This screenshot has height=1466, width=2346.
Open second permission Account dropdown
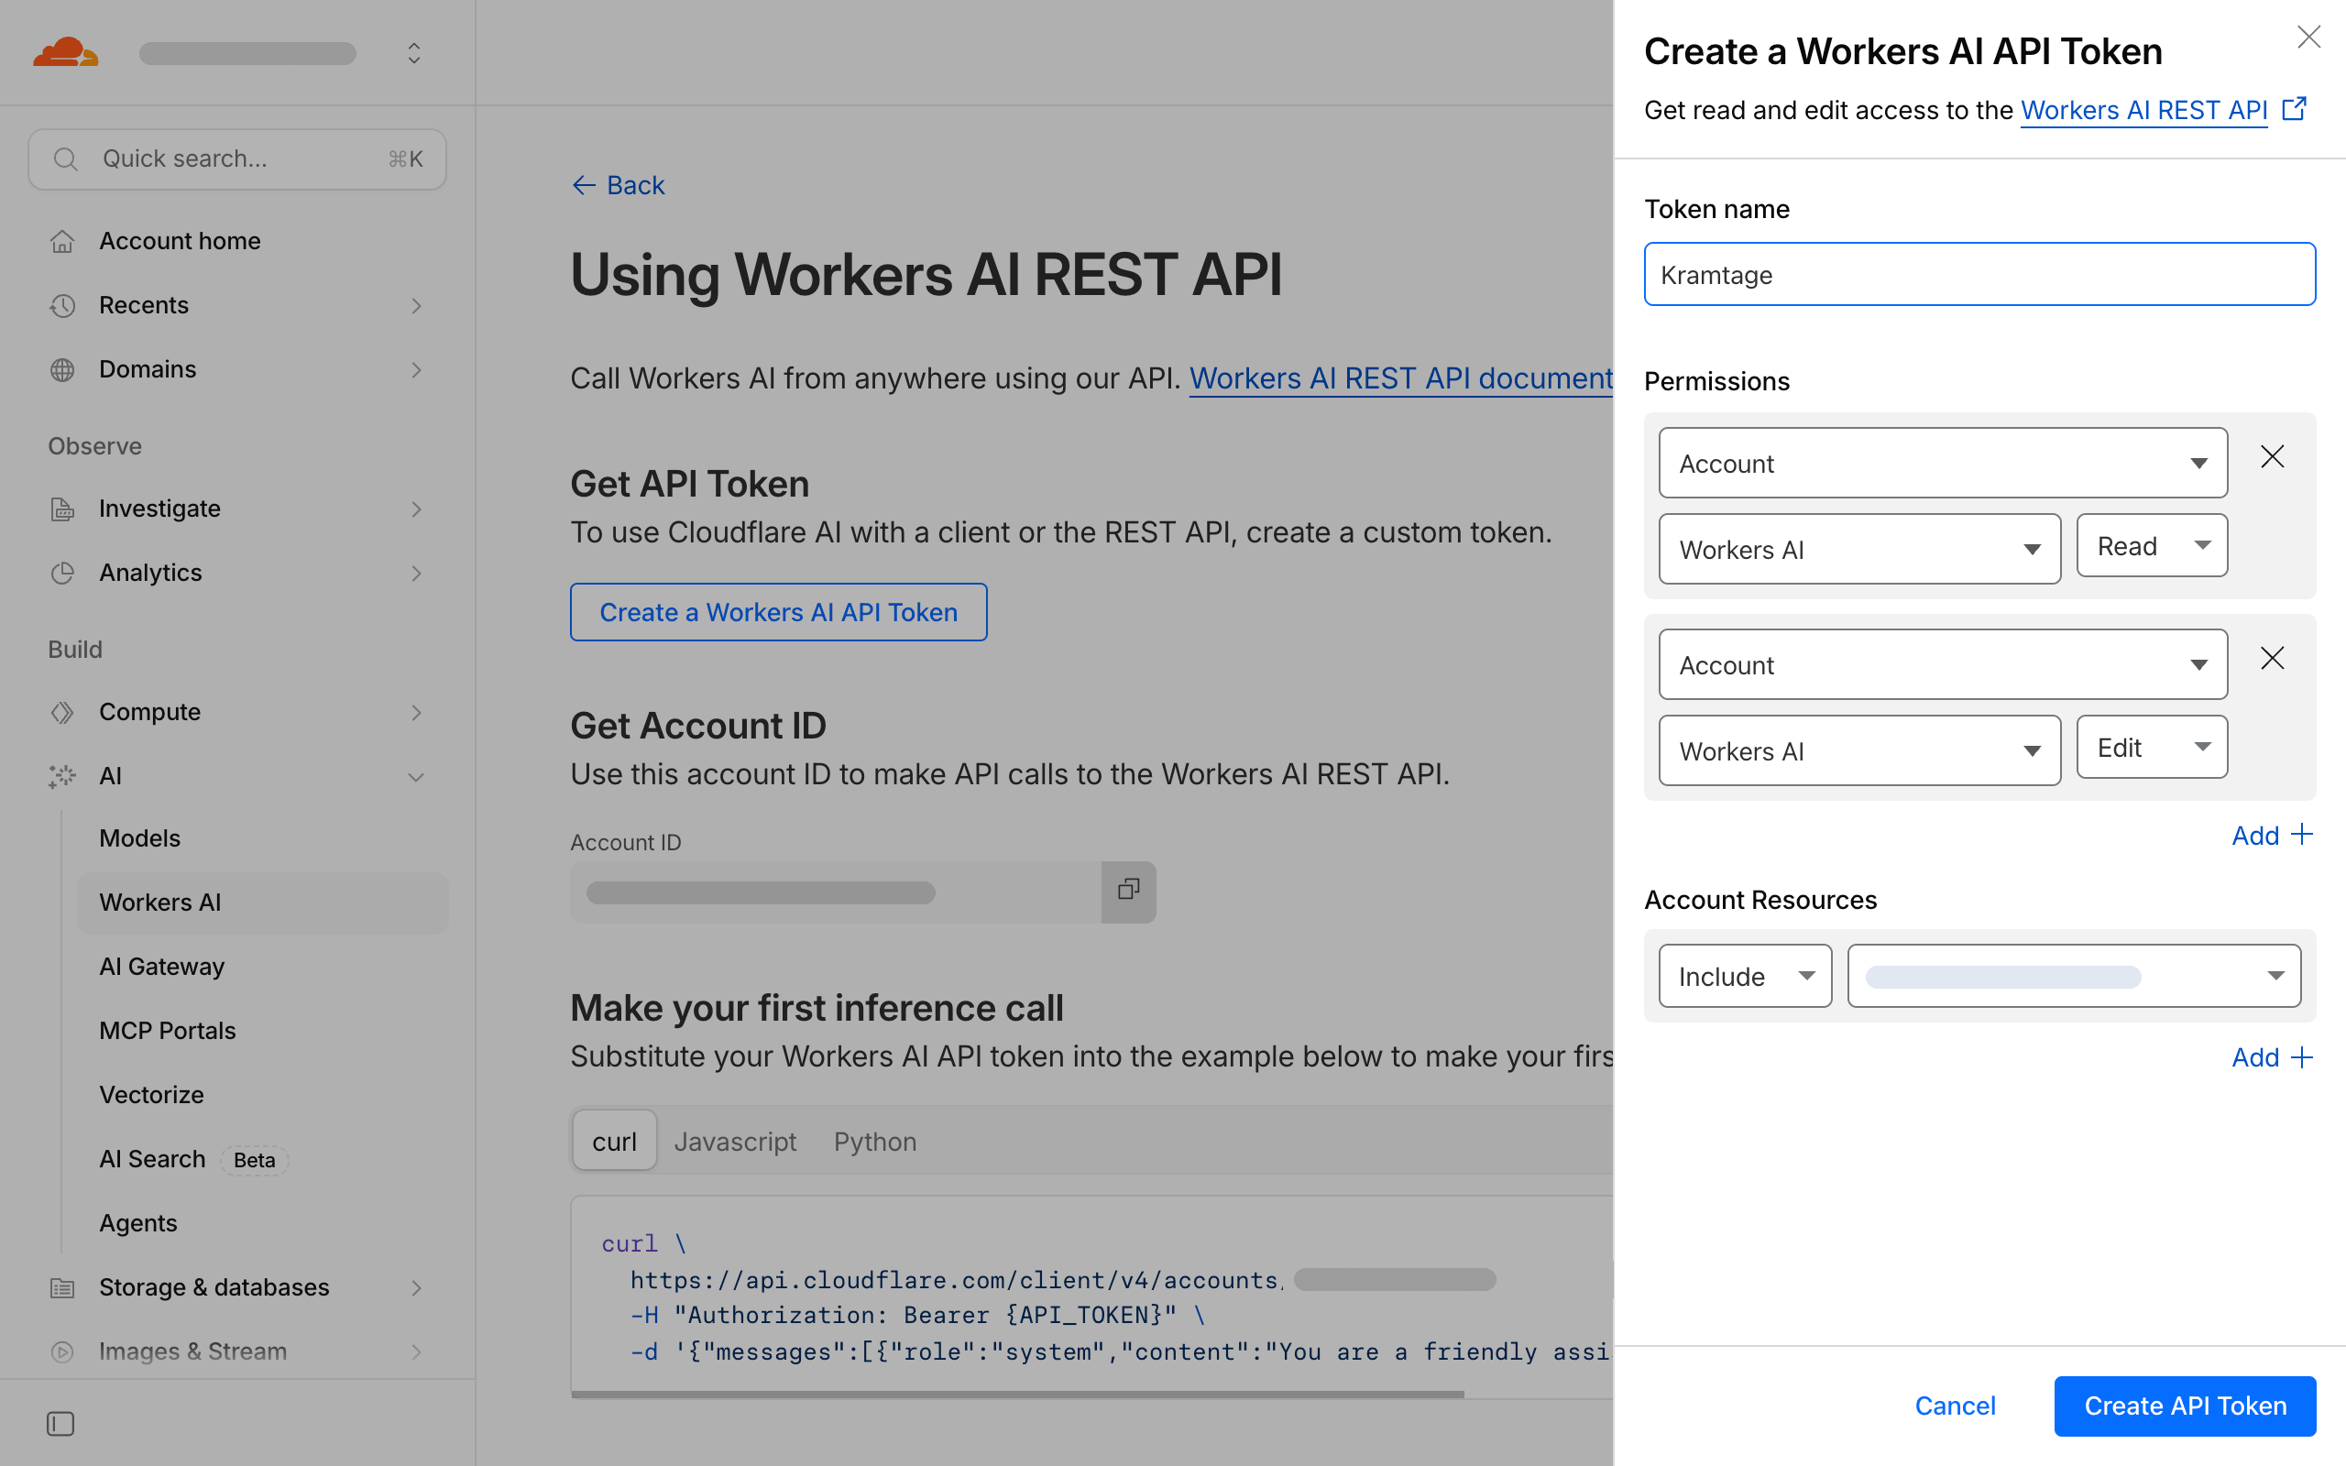click(x=1943, y=665)
